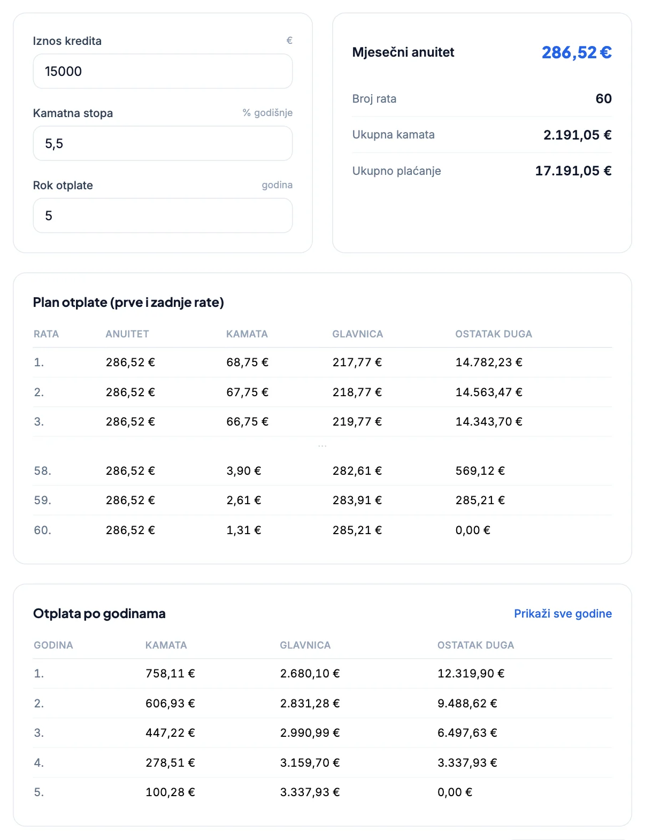Click the Ukupno plaćanje total 17.191,05 €
Viewport: 645px width, 840px height.
[x=573, y=171]
